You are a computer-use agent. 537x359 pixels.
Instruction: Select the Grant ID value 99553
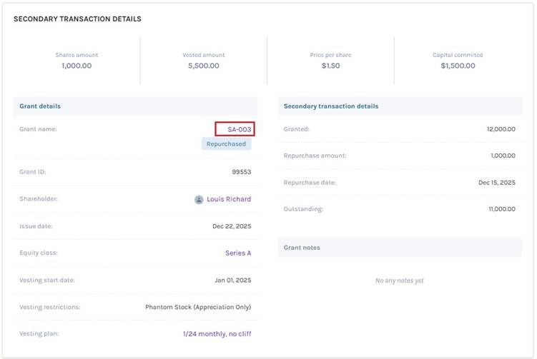[242, 171]
